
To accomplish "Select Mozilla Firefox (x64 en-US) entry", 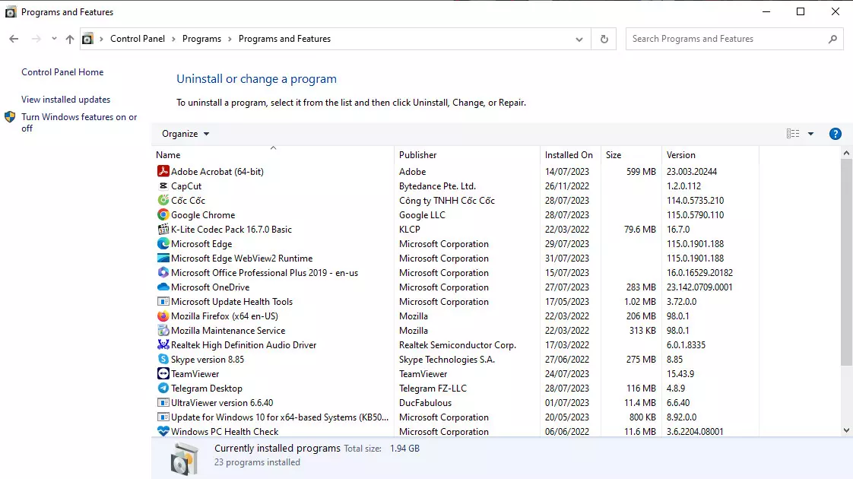I will click(x=224, y=316).
